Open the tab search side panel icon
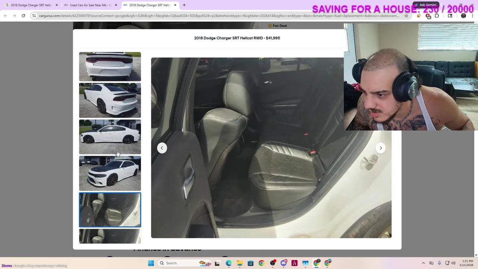This screenshot has width=478, height=269. 450,16
